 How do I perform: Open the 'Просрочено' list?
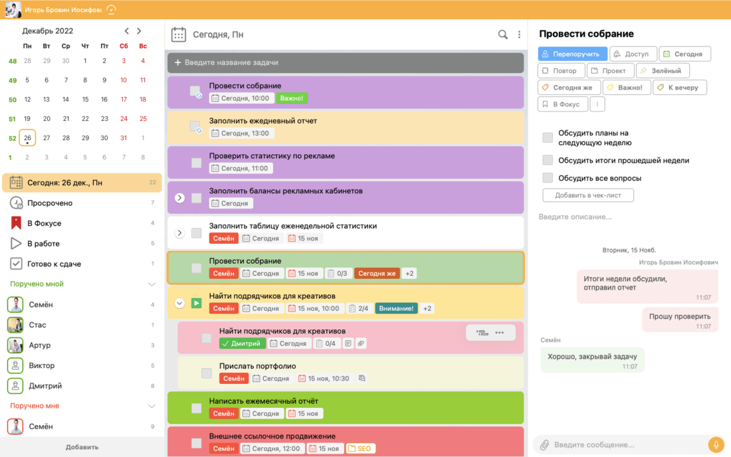point(82,203)
